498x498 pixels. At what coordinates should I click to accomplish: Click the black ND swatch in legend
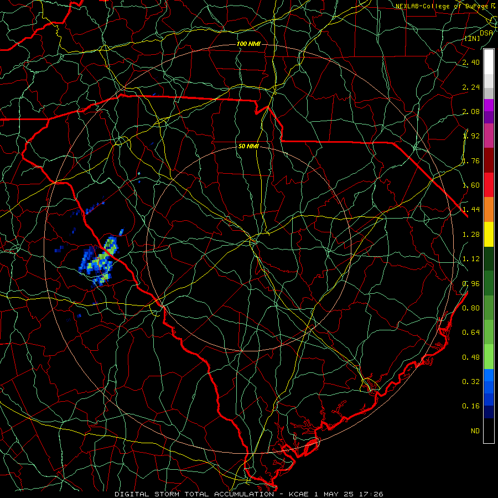tap(489, 430)
